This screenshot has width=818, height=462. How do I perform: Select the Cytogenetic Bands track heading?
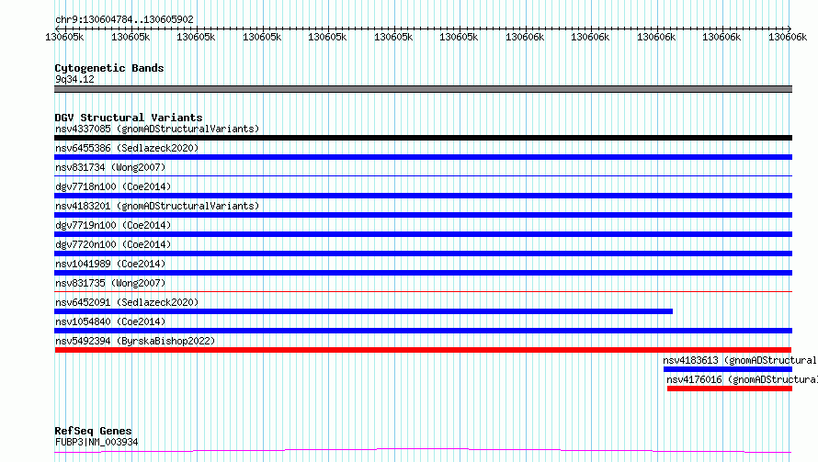click(x=109, y=68)
